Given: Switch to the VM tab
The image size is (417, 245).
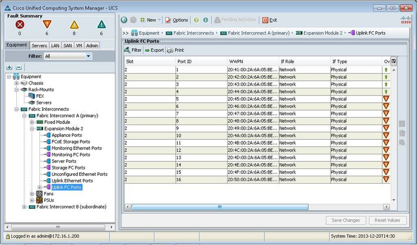Looking at the screenshot, I should coord(79,46).
